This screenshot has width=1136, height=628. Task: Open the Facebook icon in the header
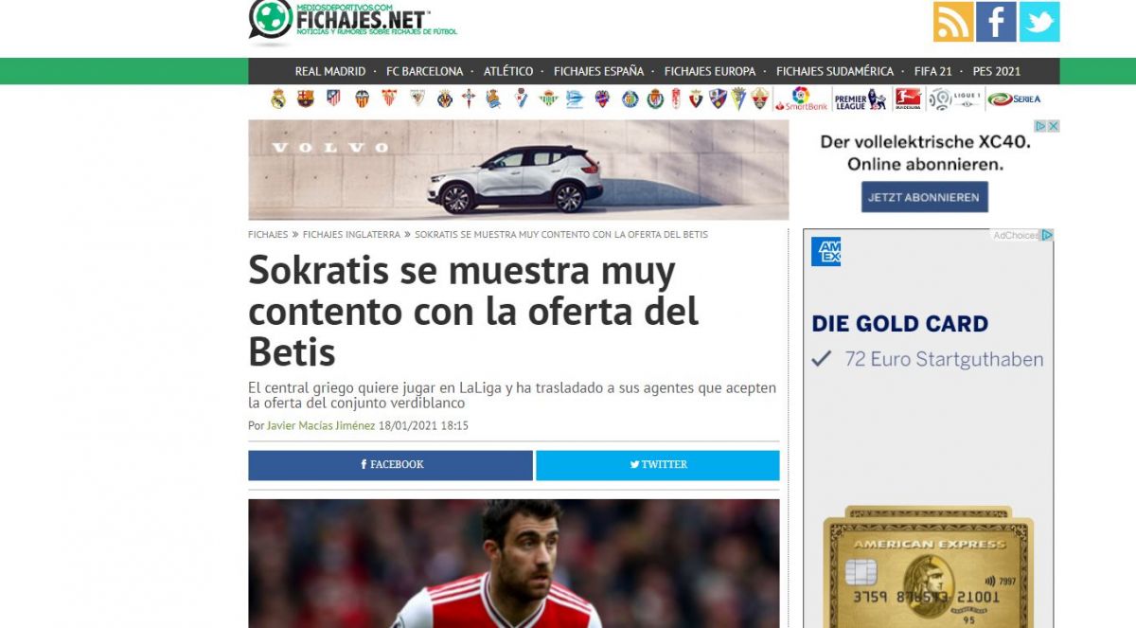pos(996,21)
